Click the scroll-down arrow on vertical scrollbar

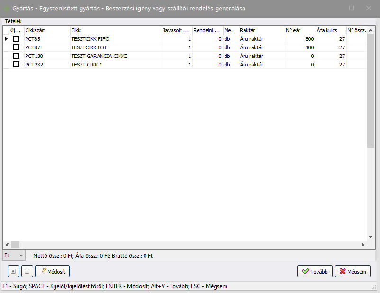(371, 236)
